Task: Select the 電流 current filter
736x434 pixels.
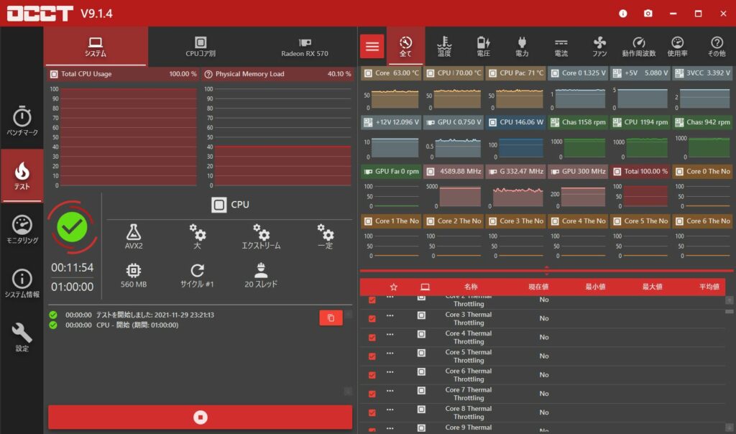Action: pos(561,46)
